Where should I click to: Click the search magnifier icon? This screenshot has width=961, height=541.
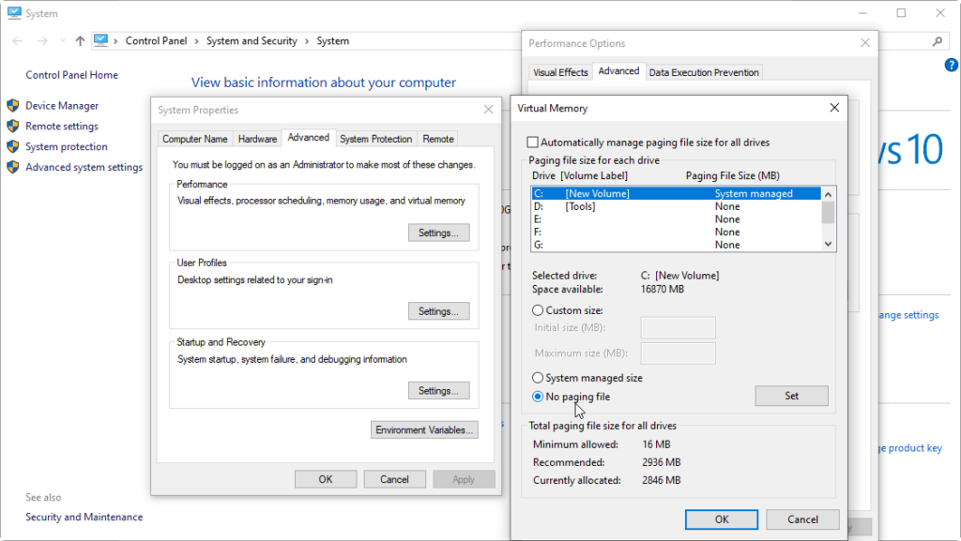click(x=937, y=41)
